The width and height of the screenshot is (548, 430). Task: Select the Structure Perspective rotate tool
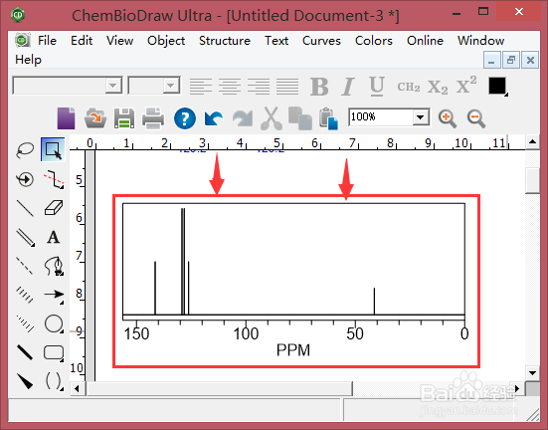click(25, 179)
